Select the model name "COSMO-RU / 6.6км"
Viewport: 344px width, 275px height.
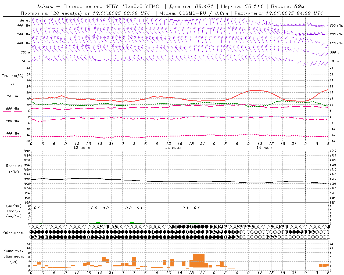(203, 13)
